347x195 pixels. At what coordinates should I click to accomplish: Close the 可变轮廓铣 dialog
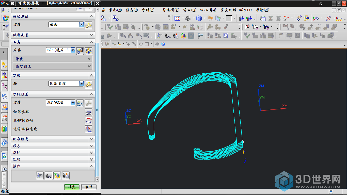[98, 4]
